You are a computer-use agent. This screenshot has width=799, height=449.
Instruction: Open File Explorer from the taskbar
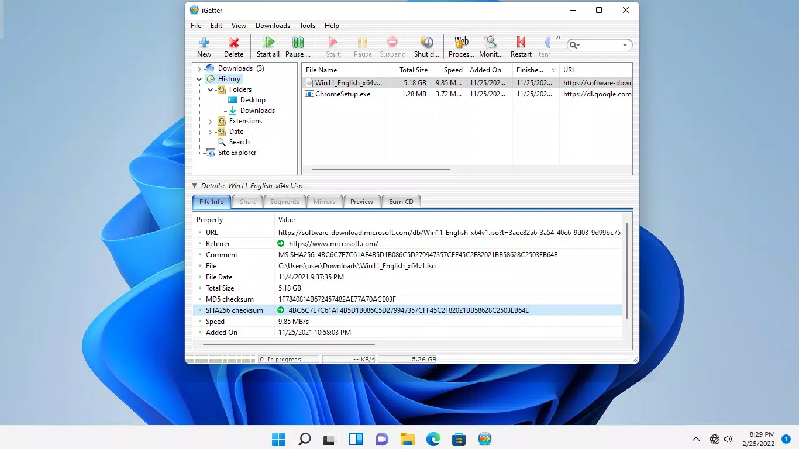click(408, 439)
